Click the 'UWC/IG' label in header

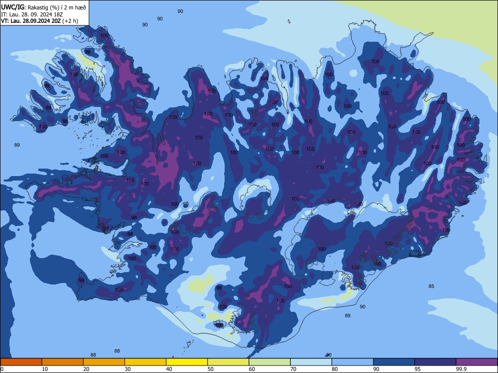[x=13, y=7]
